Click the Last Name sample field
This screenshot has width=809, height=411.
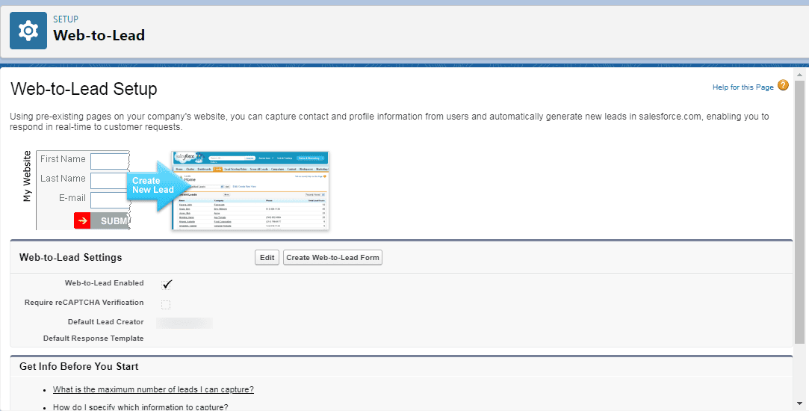click(x=109, y=181)
